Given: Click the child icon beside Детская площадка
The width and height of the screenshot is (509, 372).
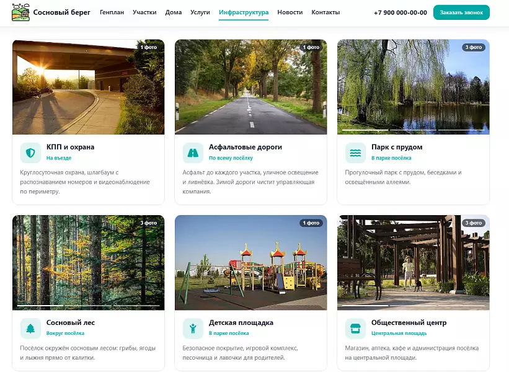Looking at the screenshot, I should (193, 329).
